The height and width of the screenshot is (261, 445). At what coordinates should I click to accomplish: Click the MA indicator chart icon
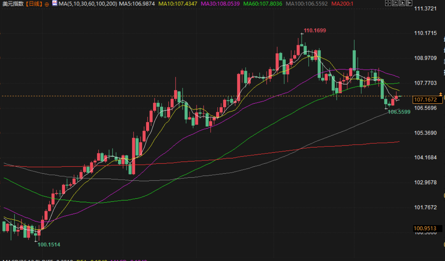tap(55, 4)
